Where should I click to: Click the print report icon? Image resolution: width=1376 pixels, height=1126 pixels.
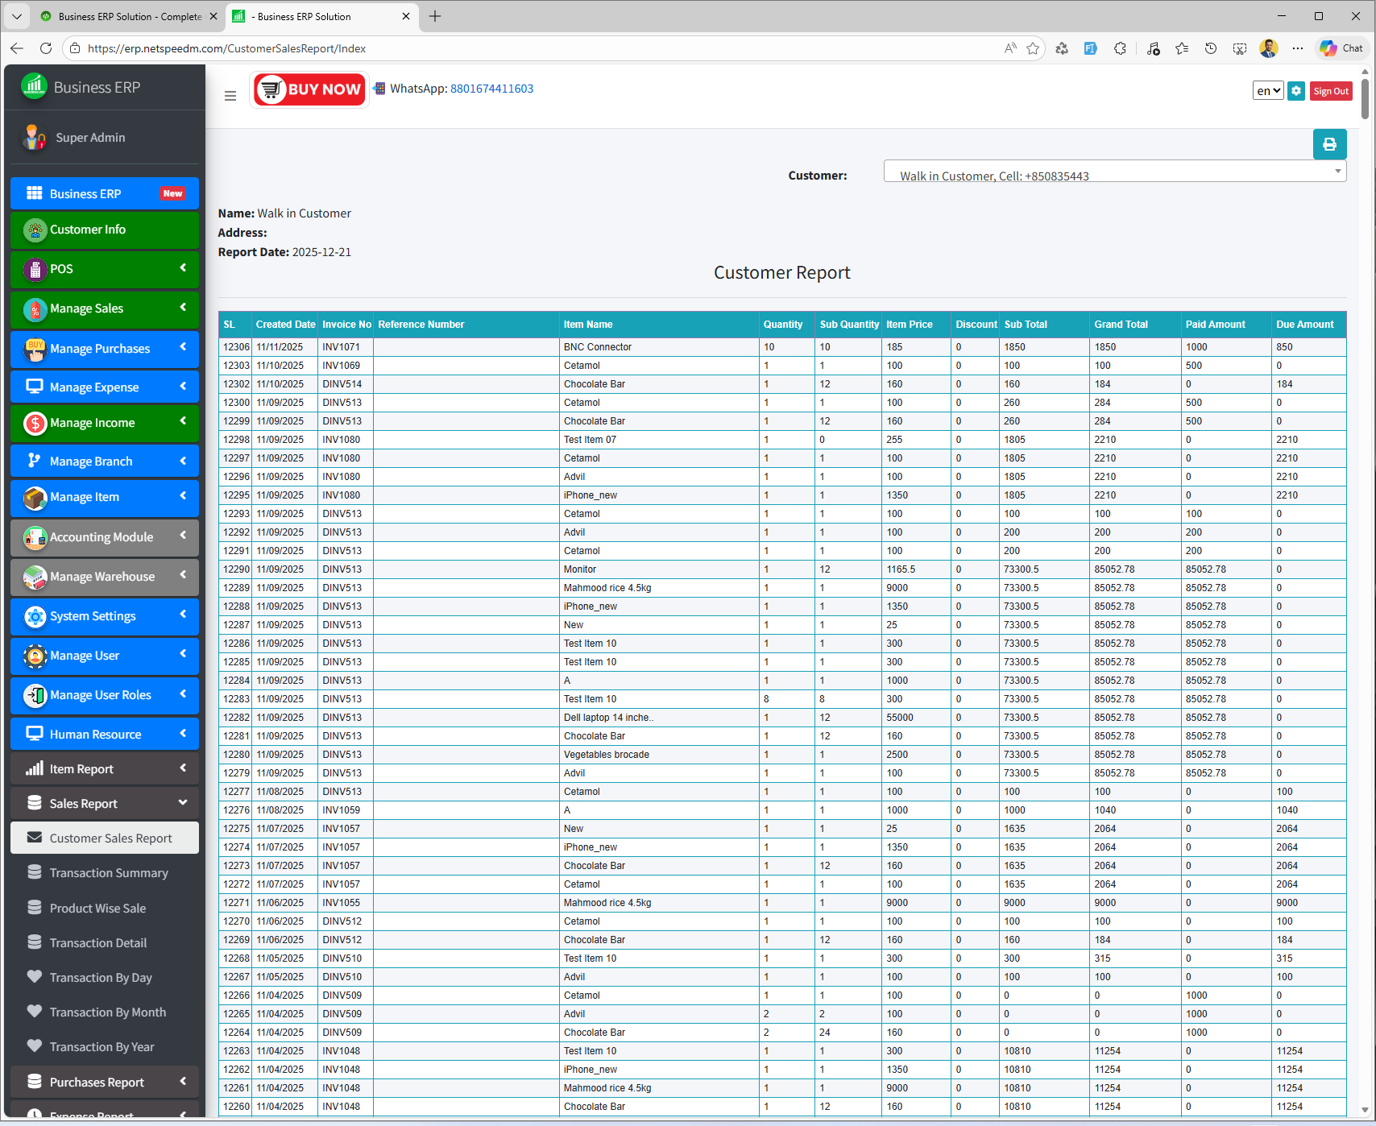point(1329,144)
